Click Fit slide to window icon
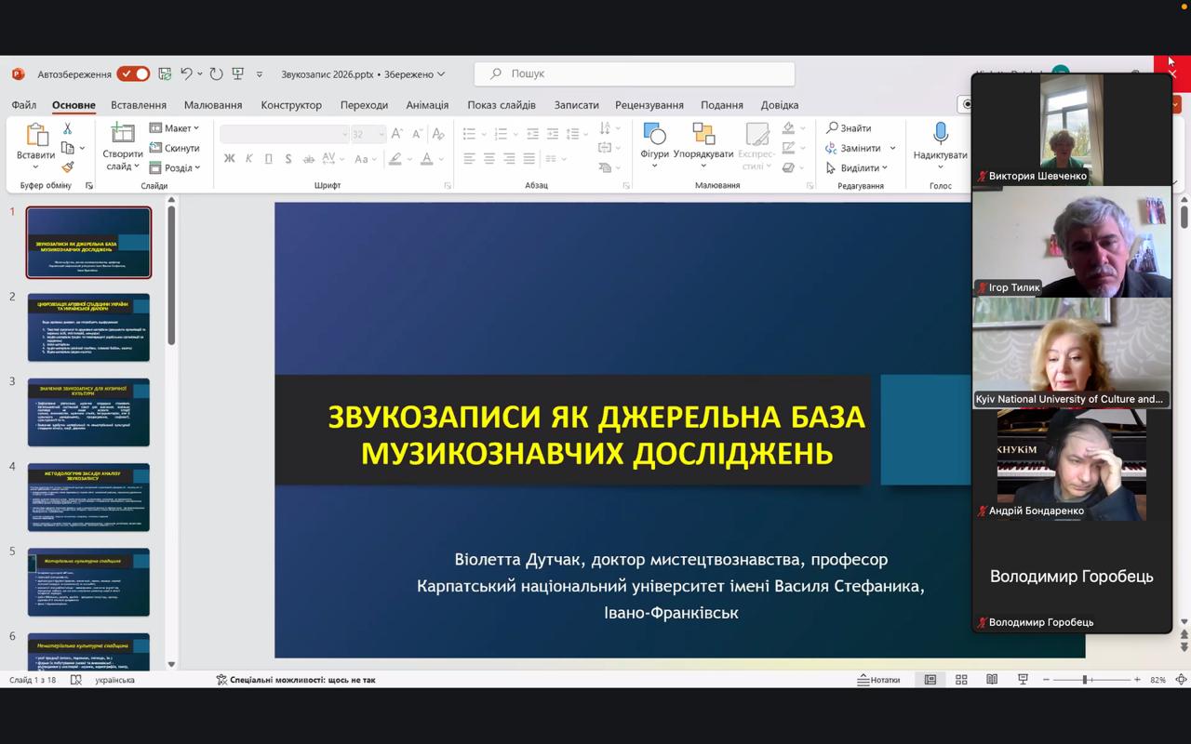The width and height of the screenshot is (1191, 744). click(1181, 680)
